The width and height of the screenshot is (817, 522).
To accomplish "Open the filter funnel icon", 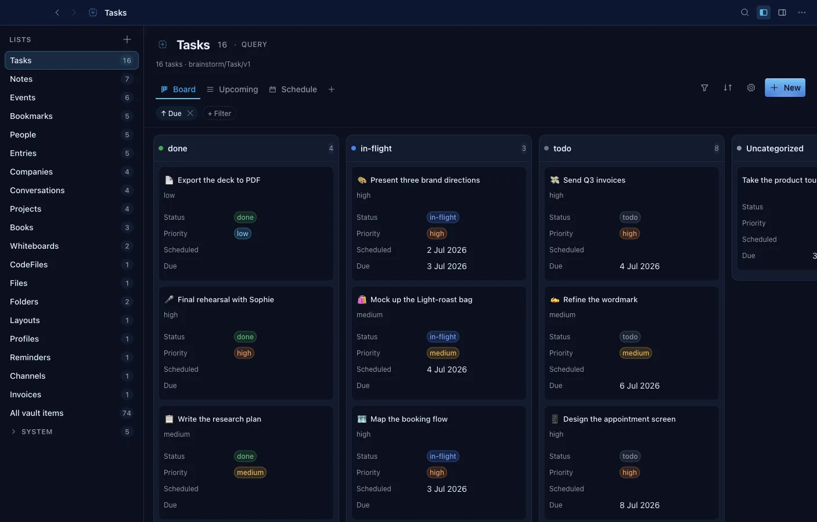I will [x=704, y=88].
